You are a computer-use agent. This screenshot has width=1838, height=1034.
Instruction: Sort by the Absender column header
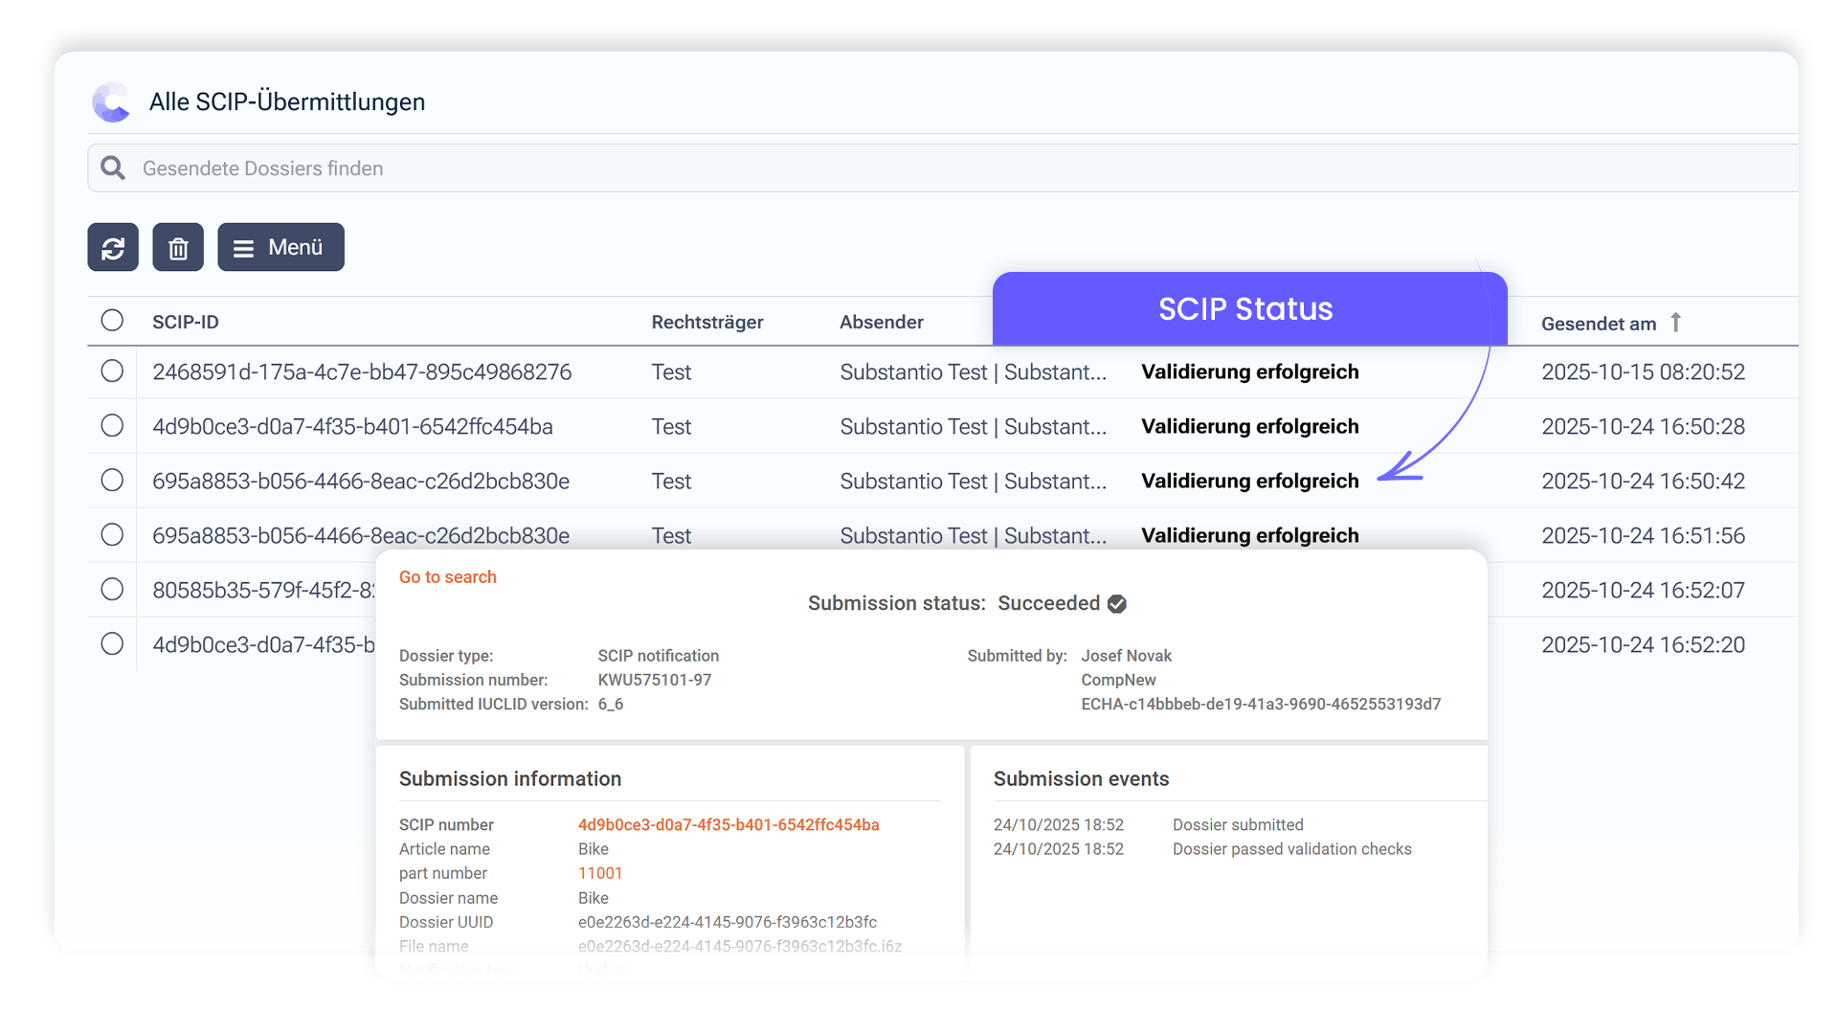coord(881,322)
